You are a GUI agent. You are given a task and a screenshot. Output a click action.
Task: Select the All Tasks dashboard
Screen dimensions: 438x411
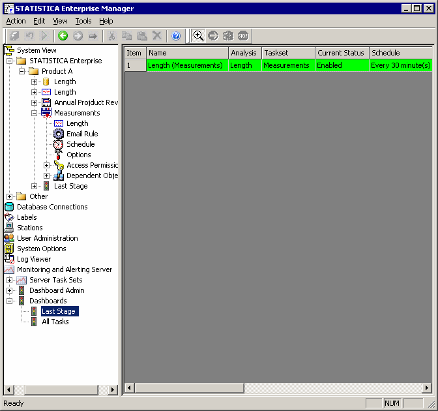point(55,322)
